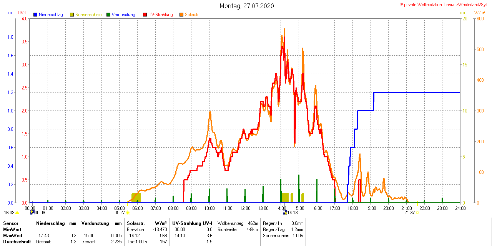This screenshot has height=246, width=492.
Task: Click the Sonnenschein value 1:00h in table
Action: tap(298, 235)
